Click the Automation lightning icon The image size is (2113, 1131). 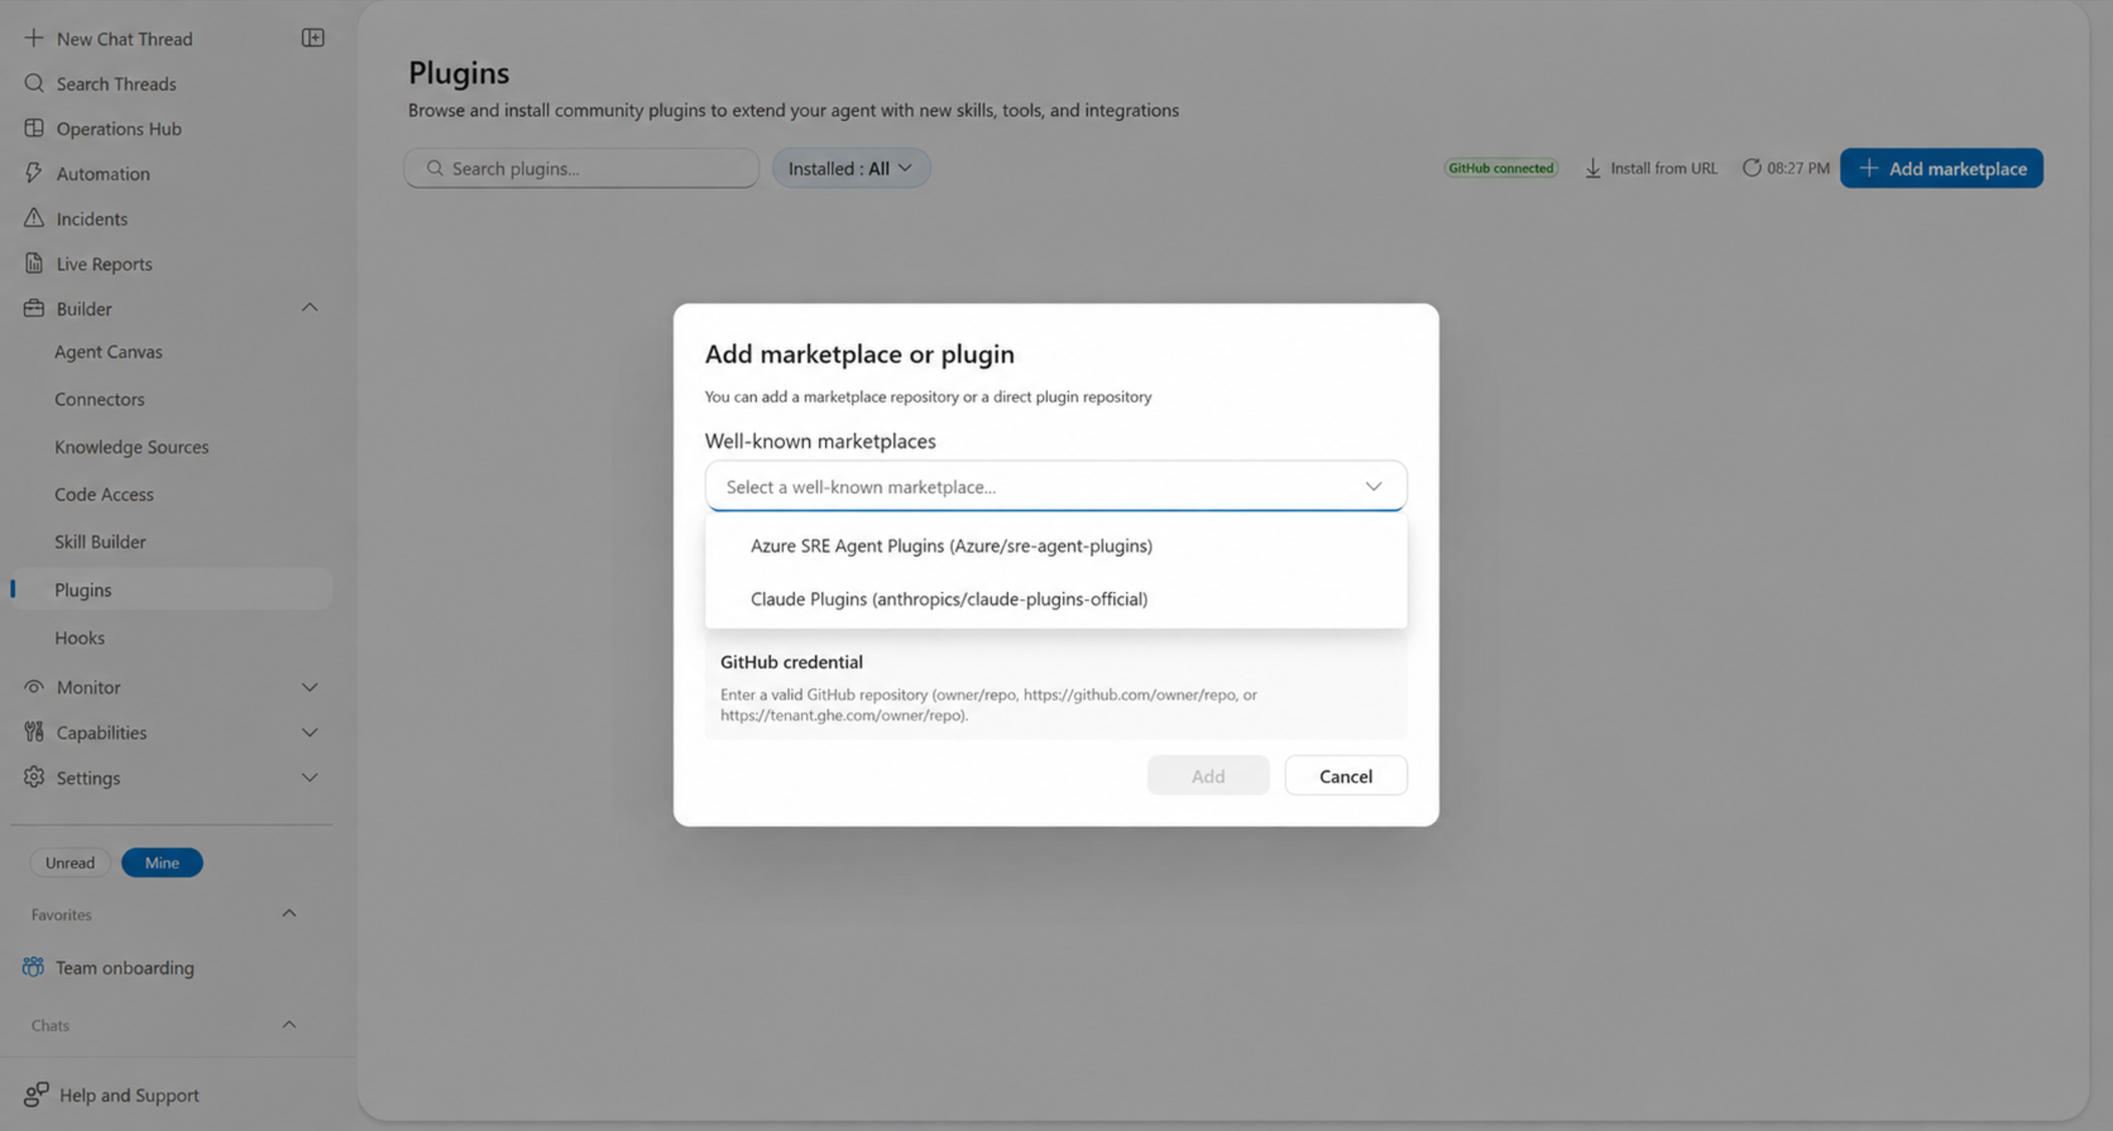(x=34, y=173)
